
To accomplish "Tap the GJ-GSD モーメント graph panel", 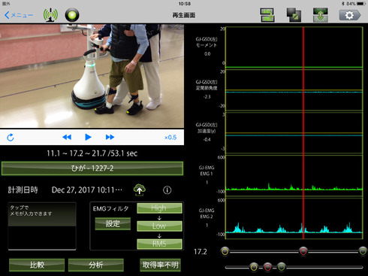I will point(294,47).
